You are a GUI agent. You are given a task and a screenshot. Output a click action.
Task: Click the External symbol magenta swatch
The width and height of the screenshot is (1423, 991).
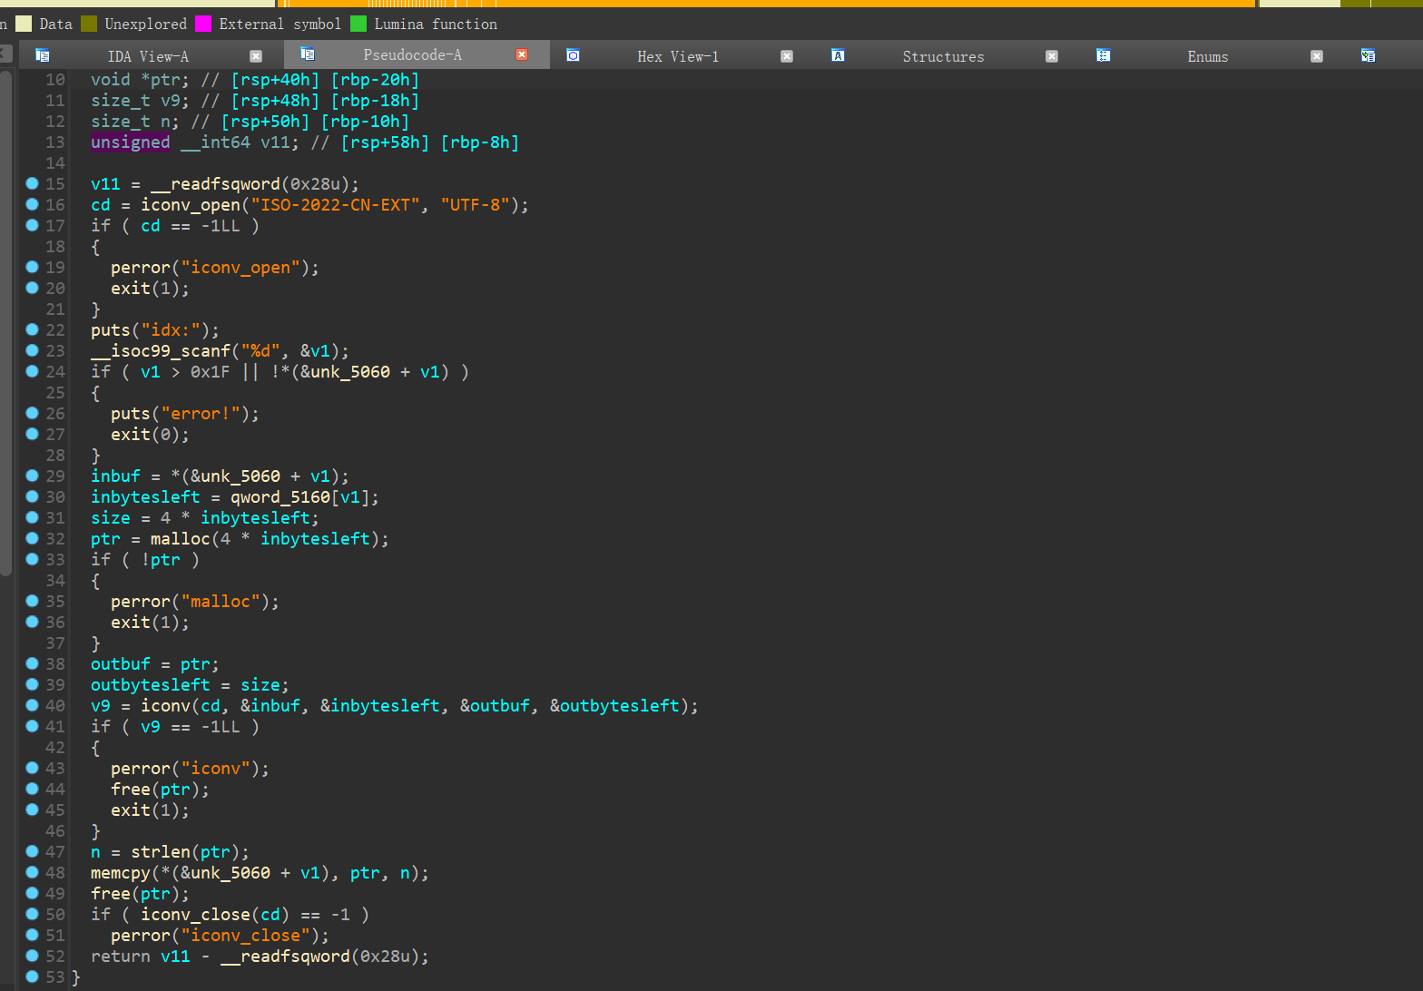tap(203, 24)
